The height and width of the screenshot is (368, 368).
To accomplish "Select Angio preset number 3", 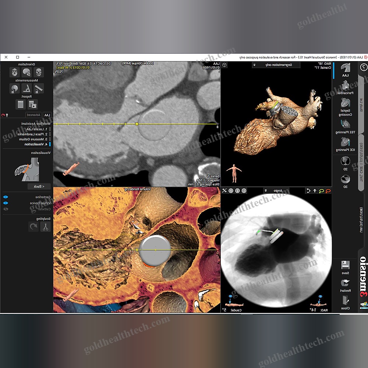I will point(231,191).
